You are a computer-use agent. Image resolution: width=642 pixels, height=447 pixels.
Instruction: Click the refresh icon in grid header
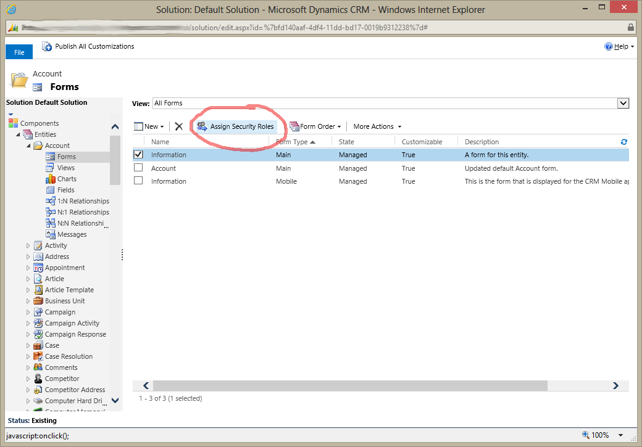624,142
